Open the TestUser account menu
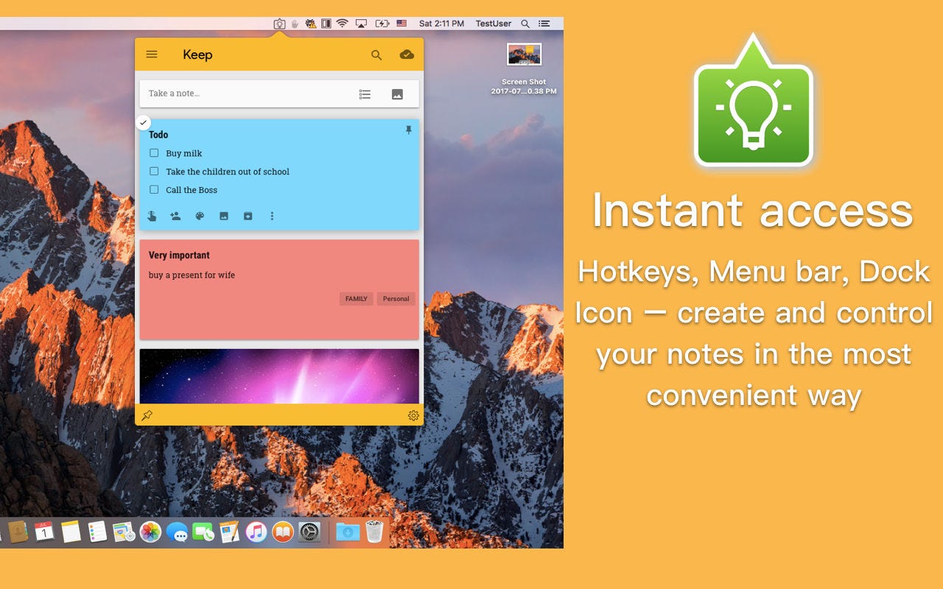This screenshot has height=589, width=943. 494,24
